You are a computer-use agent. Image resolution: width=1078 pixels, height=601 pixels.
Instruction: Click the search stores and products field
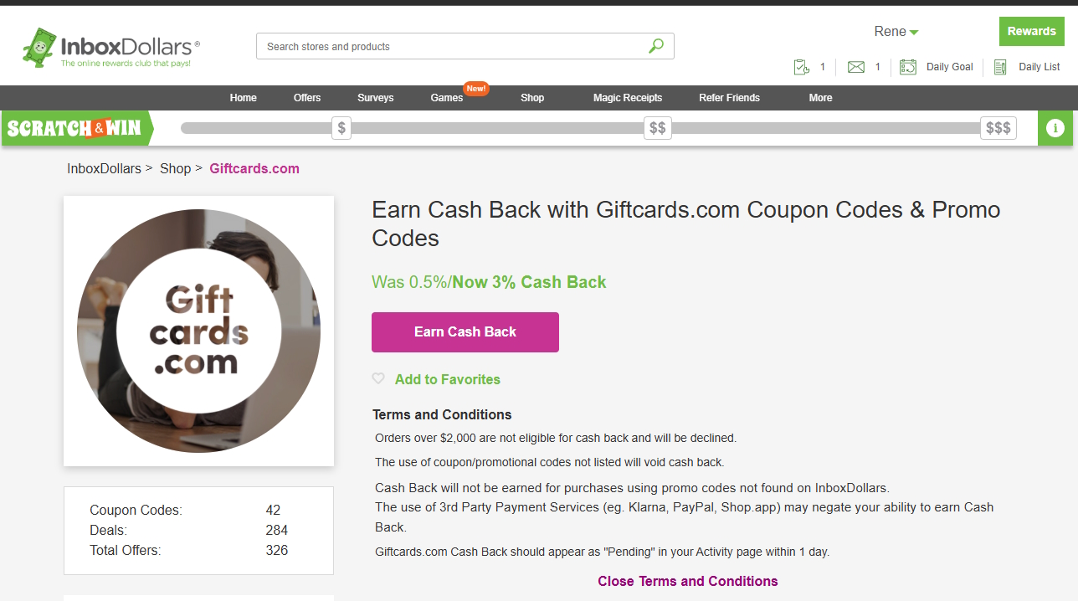click(x=452, y=47)
